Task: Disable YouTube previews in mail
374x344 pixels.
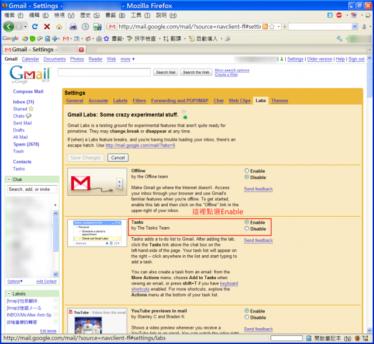Action: (x=247, y=317)
